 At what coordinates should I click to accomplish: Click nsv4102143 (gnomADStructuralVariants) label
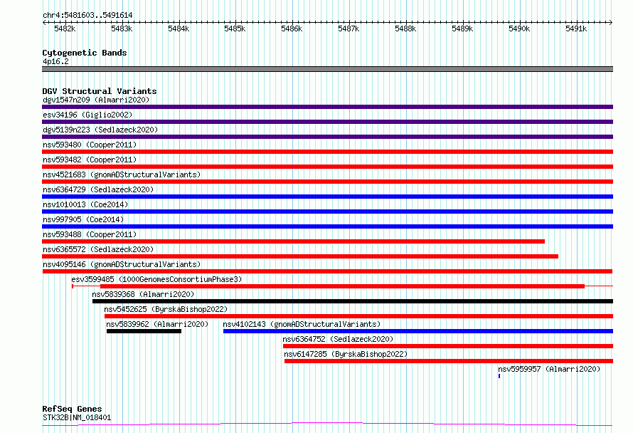coord(302,324)
